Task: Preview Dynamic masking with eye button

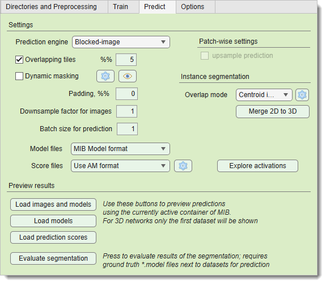Action: (x=128, y=76)
